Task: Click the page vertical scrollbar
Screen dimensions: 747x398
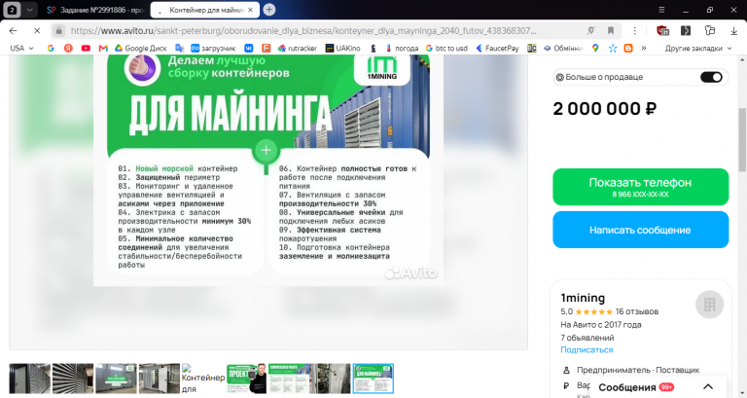Action: 742,140
